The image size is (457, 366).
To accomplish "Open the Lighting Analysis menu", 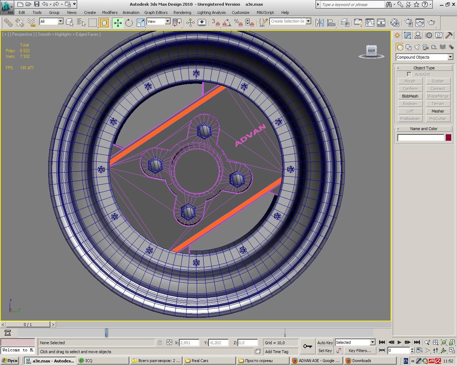I will [x=211, y=13].
